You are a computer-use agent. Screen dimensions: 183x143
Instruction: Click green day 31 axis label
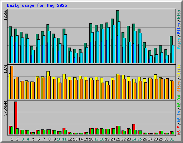point(172,139)
